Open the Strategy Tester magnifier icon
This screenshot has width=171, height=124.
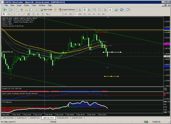(x=36, y=10)
